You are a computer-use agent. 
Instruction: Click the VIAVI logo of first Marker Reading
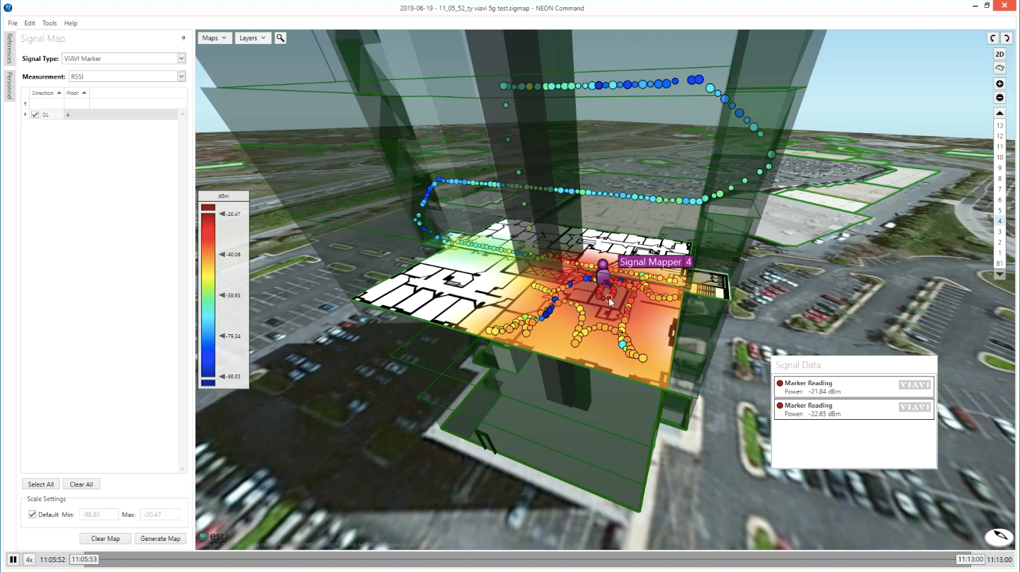(x=914, y=385)
